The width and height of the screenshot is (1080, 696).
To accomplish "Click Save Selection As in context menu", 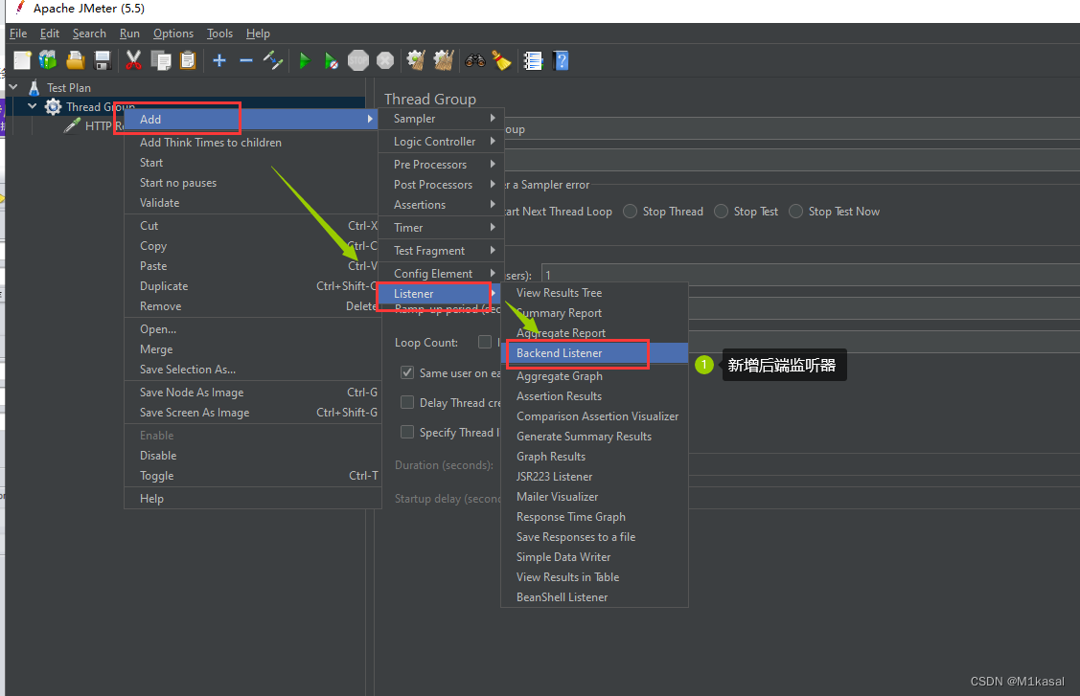I will (252, 369).
